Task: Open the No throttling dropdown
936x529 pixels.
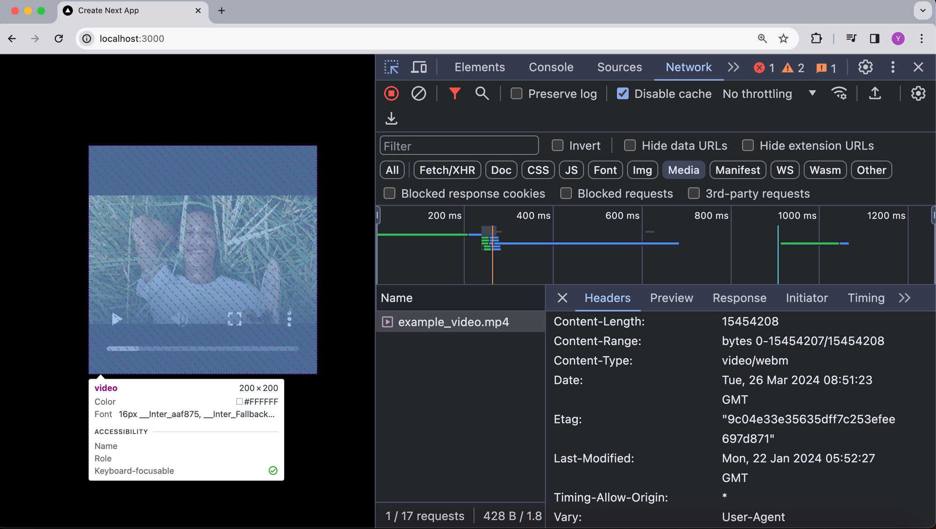Action: (769, 94)
